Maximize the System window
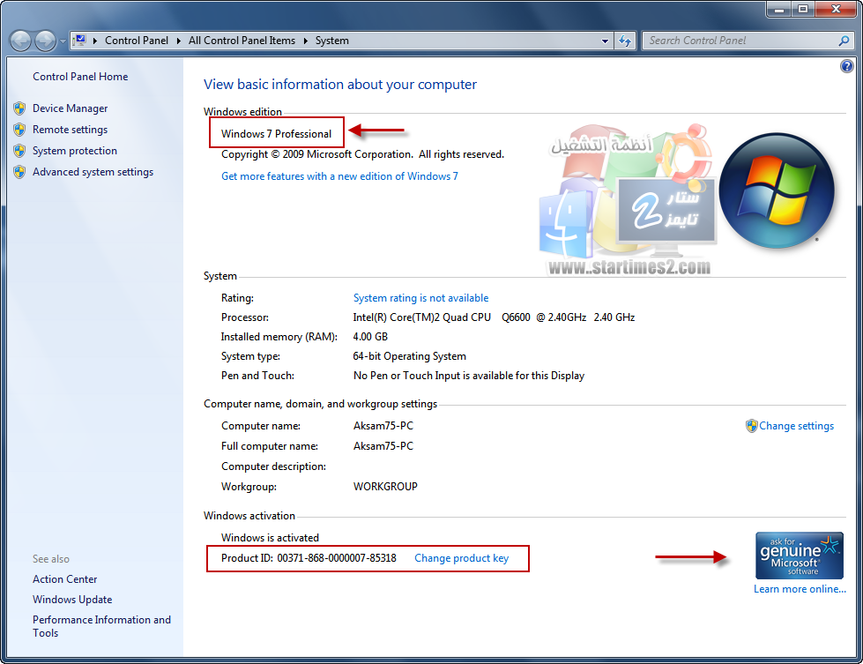This screenshot has height=664, width=863. (803, 9)
